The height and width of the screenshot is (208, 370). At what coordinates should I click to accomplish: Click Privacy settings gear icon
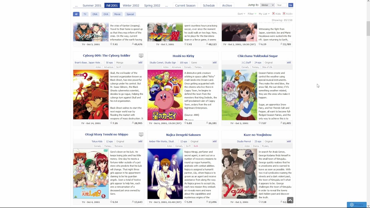351,205
